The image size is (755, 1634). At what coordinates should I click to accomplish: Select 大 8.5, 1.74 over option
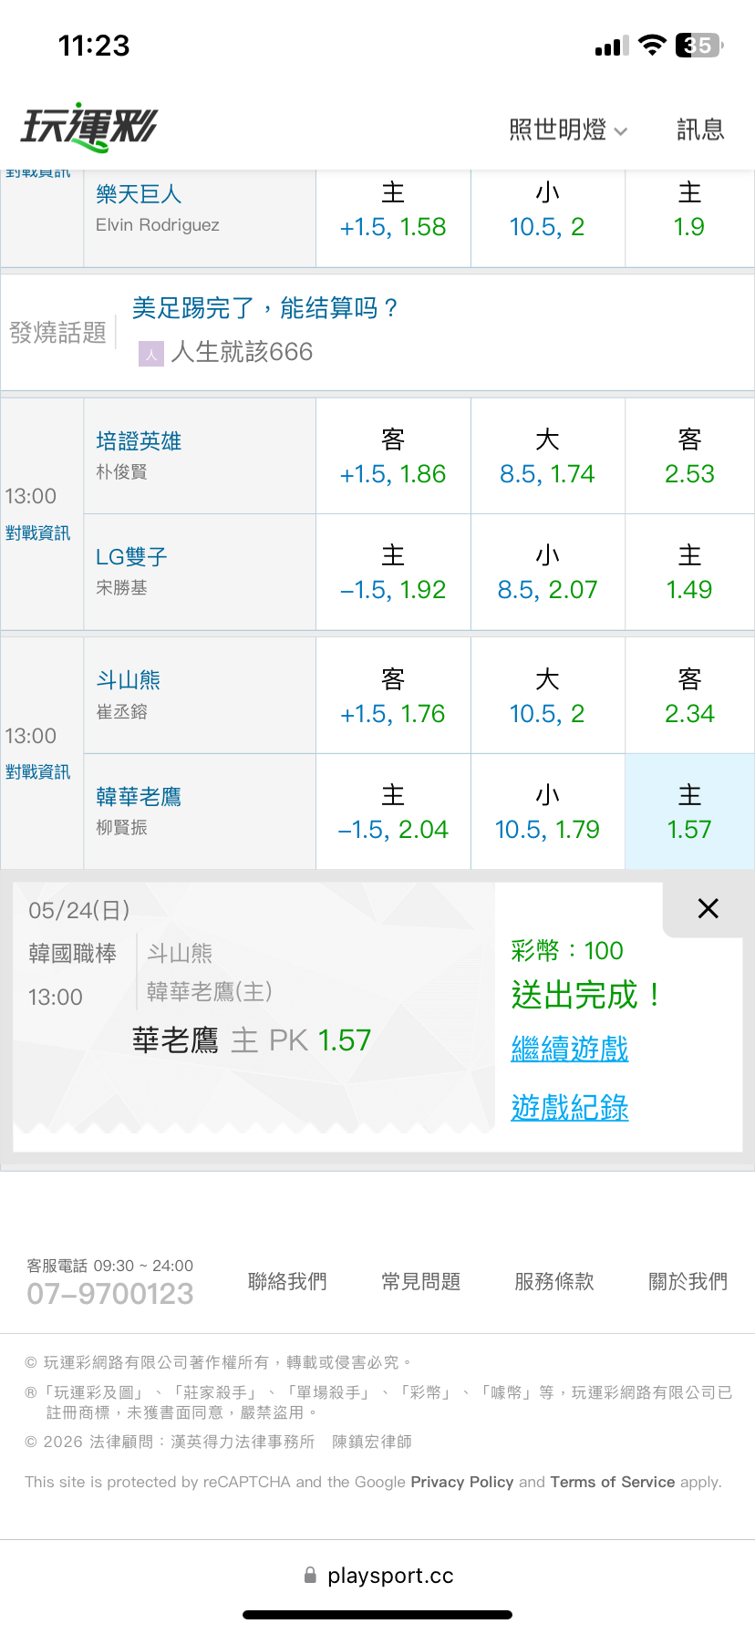pyautogui.click(x=547, y=456)
